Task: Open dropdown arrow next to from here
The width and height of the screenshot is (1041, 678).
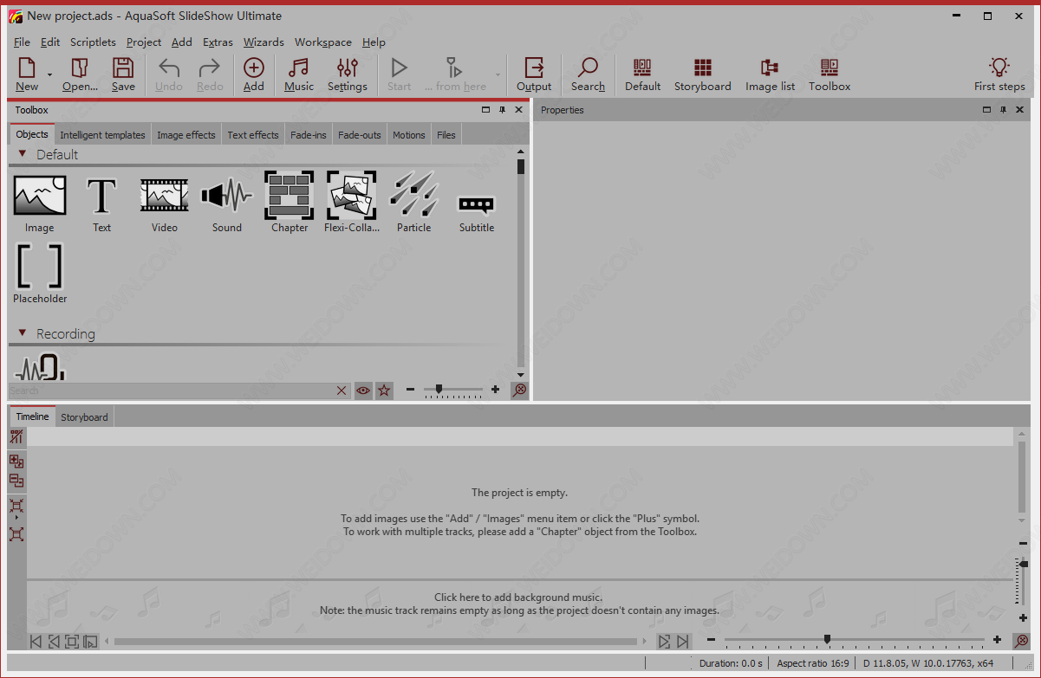Action: click(x=498, y=74)
